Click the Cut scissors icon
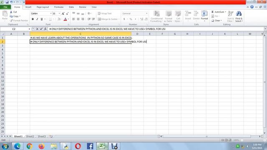The width and height of the screenshot is (267, 150). pos(11,12)
